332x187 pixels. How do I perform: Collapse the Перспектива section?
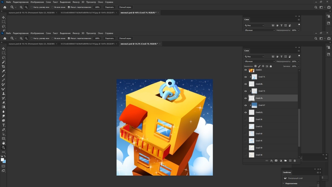(x=283, y=183)
